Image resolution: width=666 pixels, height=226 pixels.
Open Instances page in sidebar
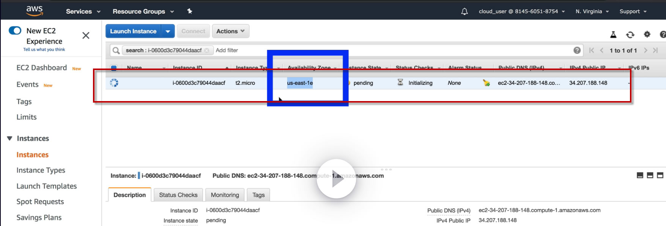click(33, 154)
